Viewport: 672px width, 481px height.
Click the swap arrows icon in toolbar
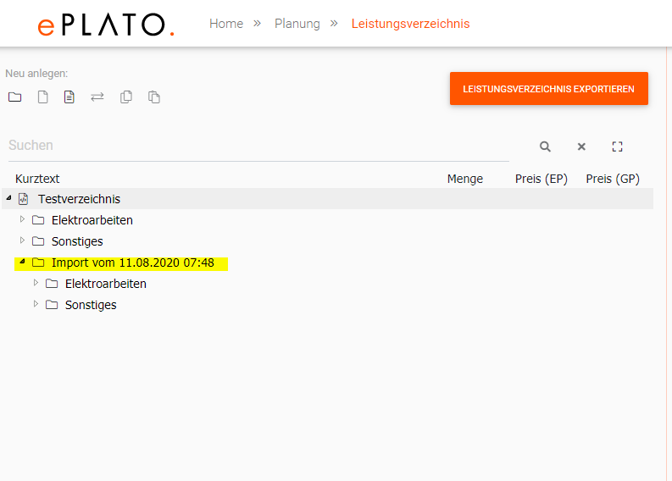coord(97,97)
